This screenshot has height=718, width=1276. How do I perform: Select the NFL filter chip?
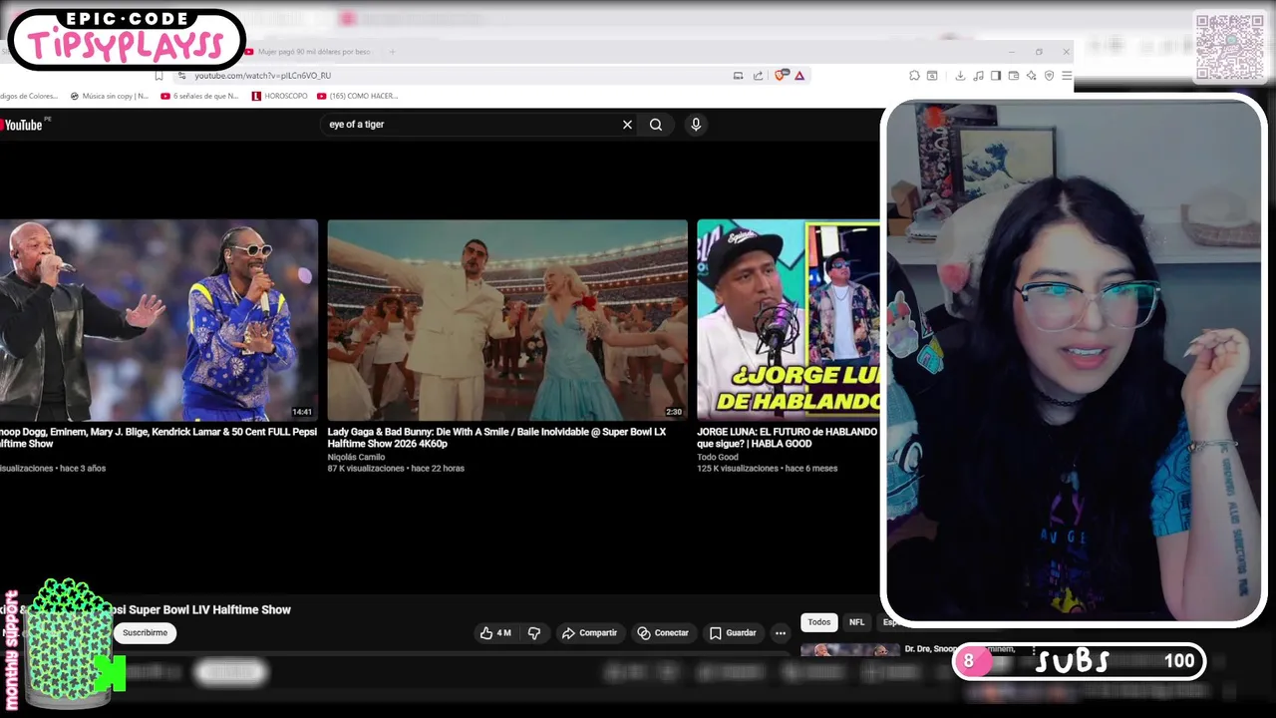point(856,622)
